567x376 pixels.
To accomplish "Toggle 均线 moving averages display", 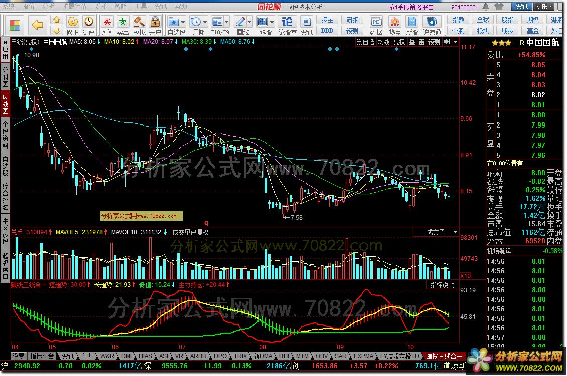I will tap(384, 42).
